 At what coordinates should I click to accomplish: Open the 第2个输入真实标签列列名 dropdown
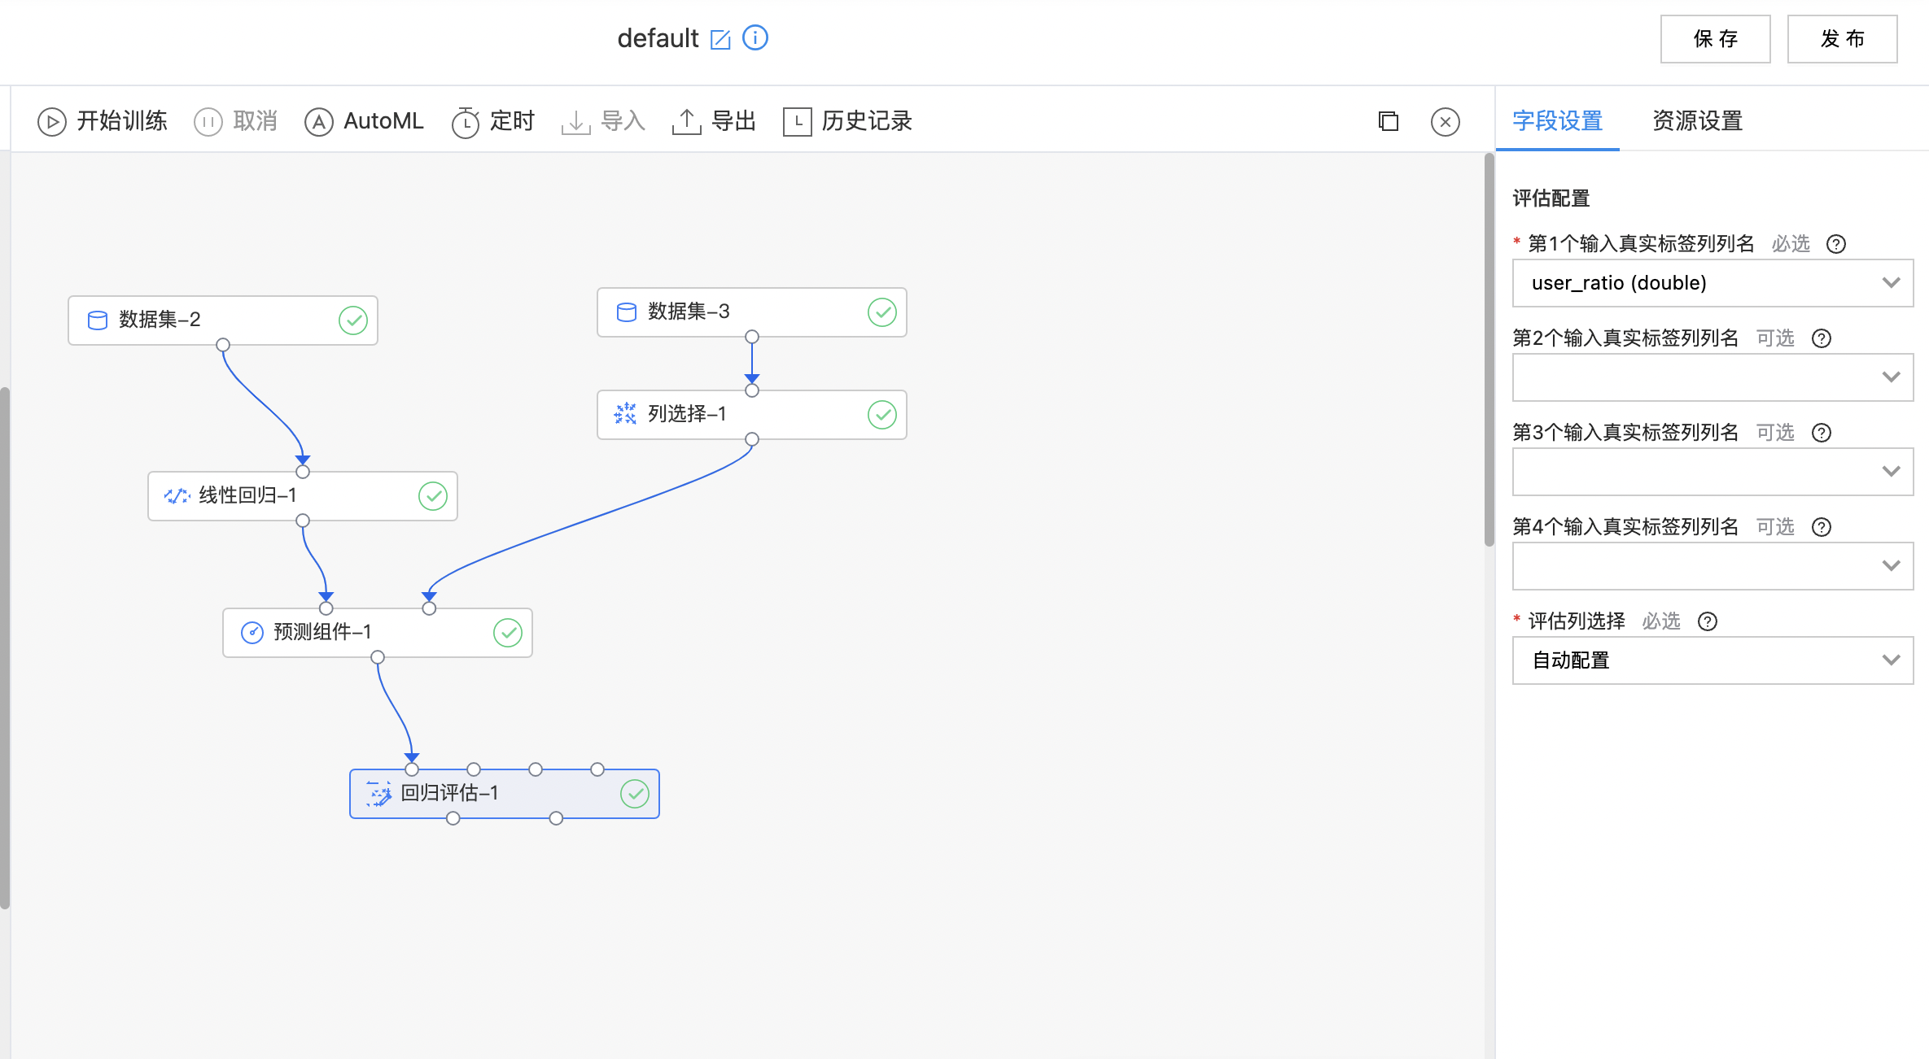[x=1712, y=377]
